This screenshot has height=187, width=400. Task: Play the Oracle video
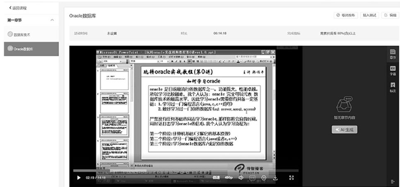point(79,178)
